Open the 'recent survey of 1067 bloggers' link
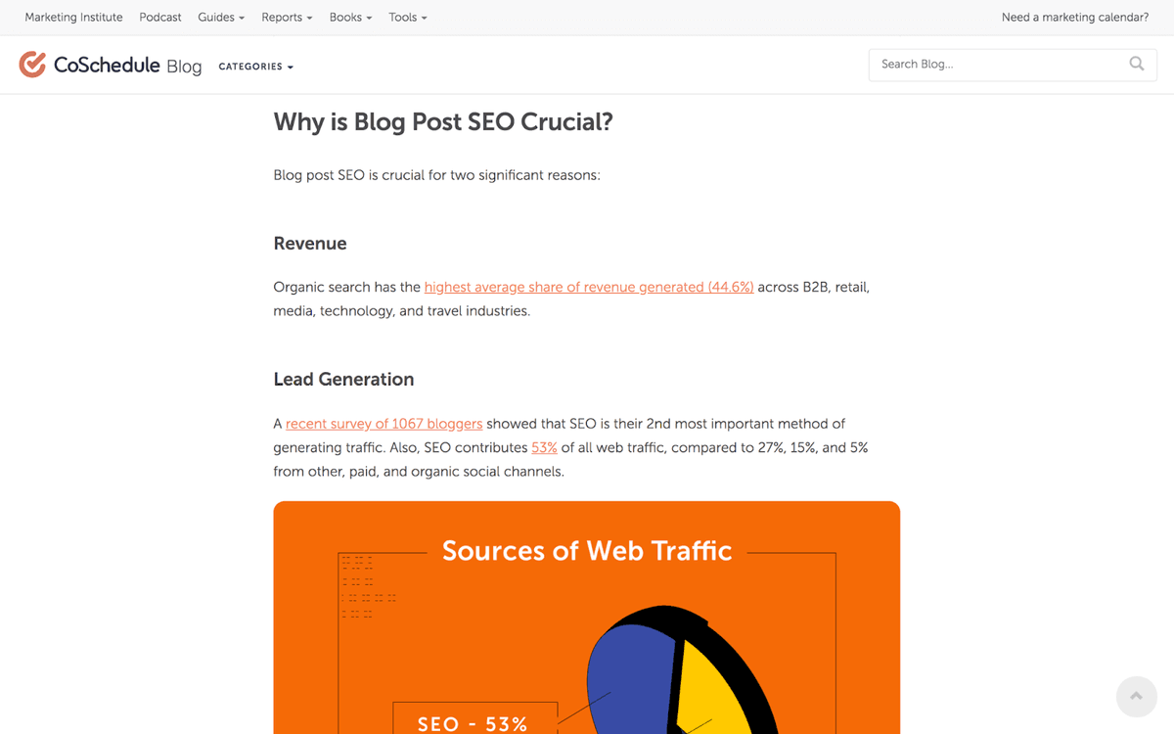1174x734 pixels. pyautogui.click(x=384, y=423)
